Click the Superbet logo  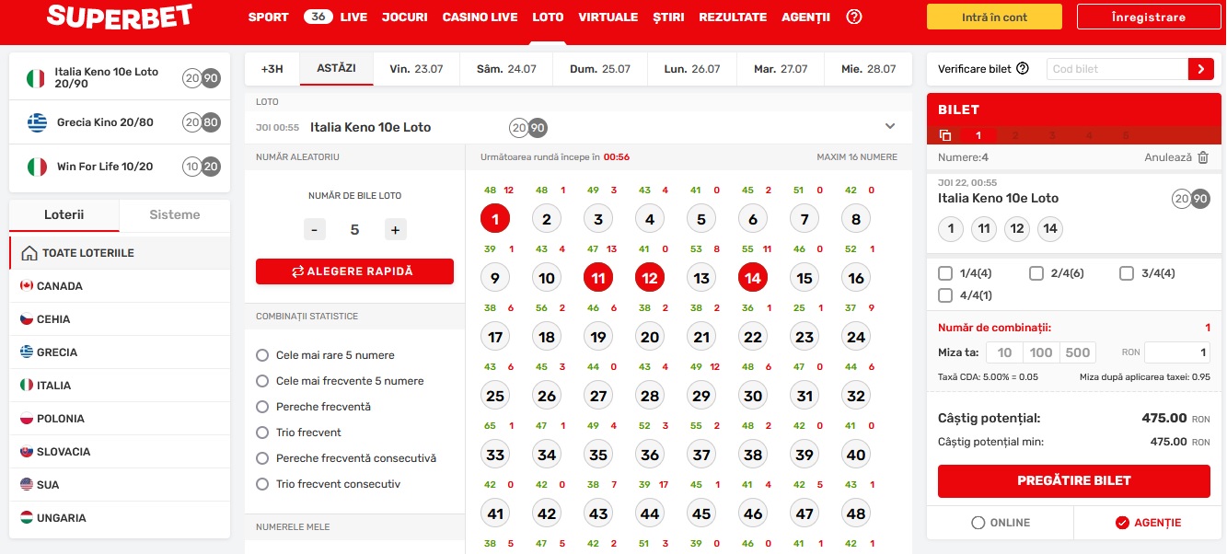120,17
